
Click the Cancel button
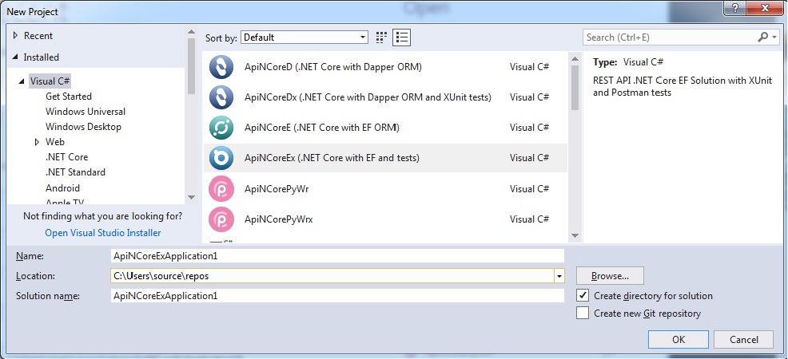(x=744, y=339)
